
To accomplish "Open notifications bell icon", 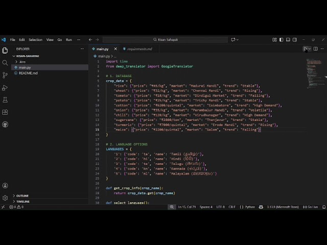I will click(x=324, y=207).
